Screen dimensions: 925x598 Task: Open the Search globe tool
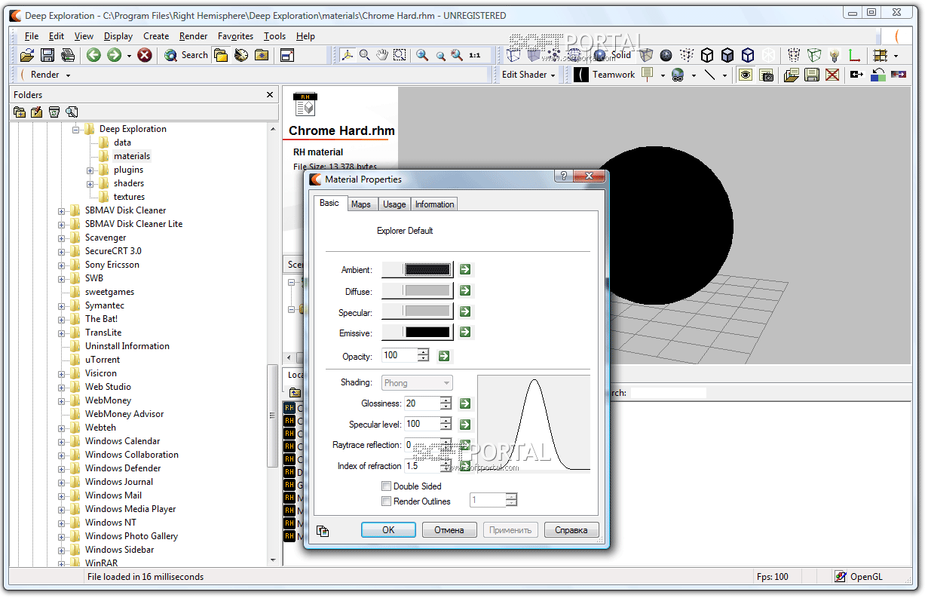point(185,55)
